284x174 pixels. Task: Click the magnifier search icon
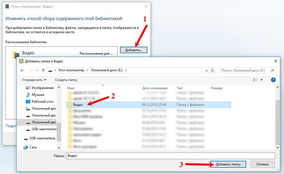click(x=272, y=70)
